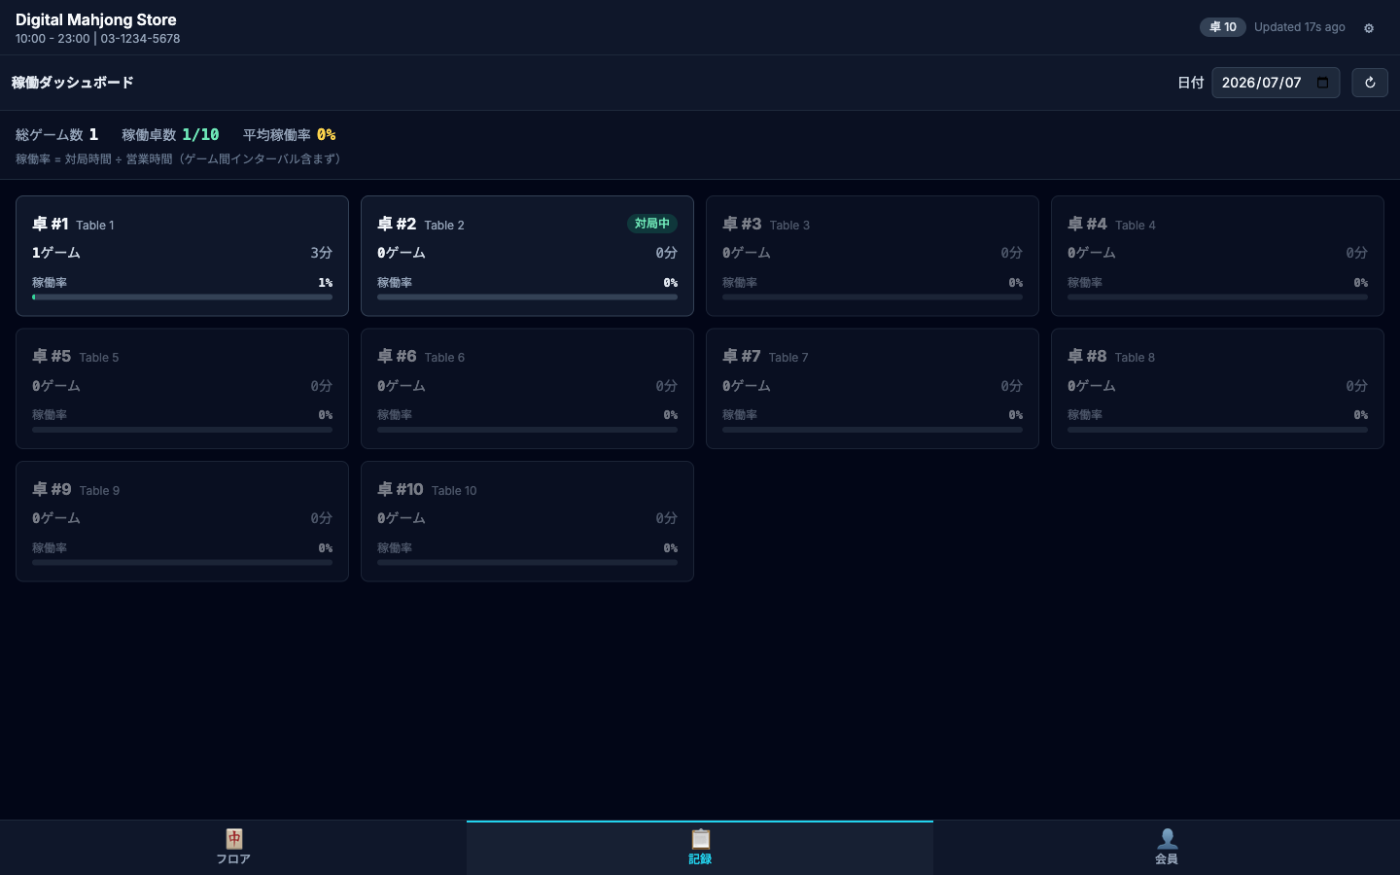Viewport: 1400px width, 875px height.
Task: Switch to the フロア tab
Action: tap(233, 848)
